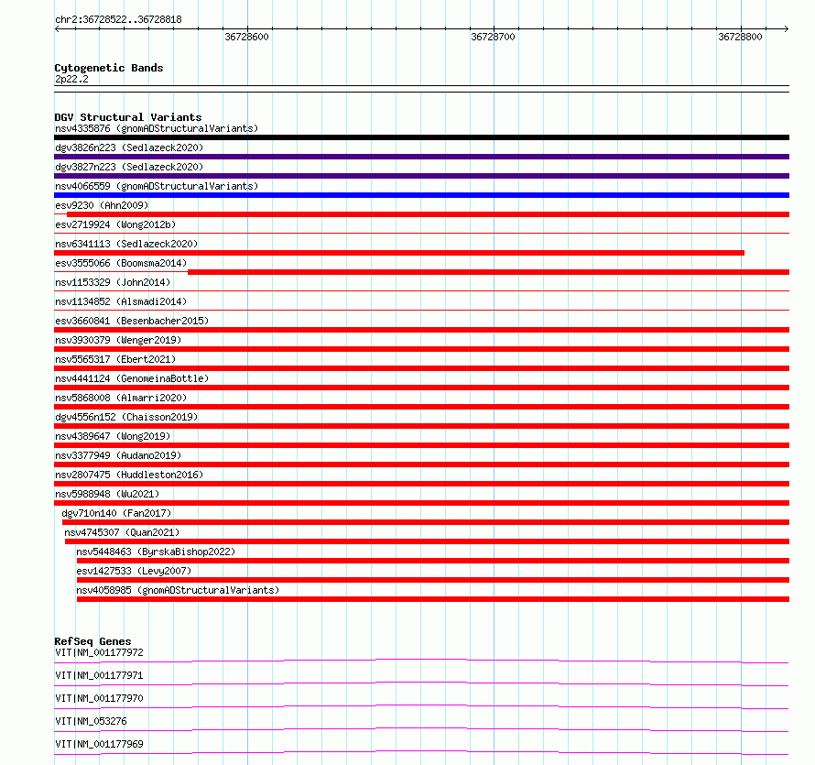Viewport: 815px width, 765px height.
Task: Click the red bar under dgv710n140
Action: (x=426, y=522)
